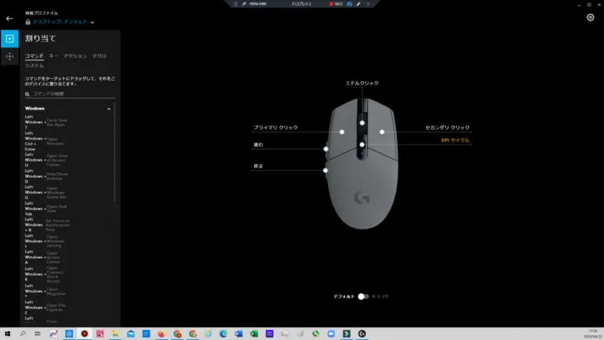Select the DPI cycle button point

tap(362, 145)
